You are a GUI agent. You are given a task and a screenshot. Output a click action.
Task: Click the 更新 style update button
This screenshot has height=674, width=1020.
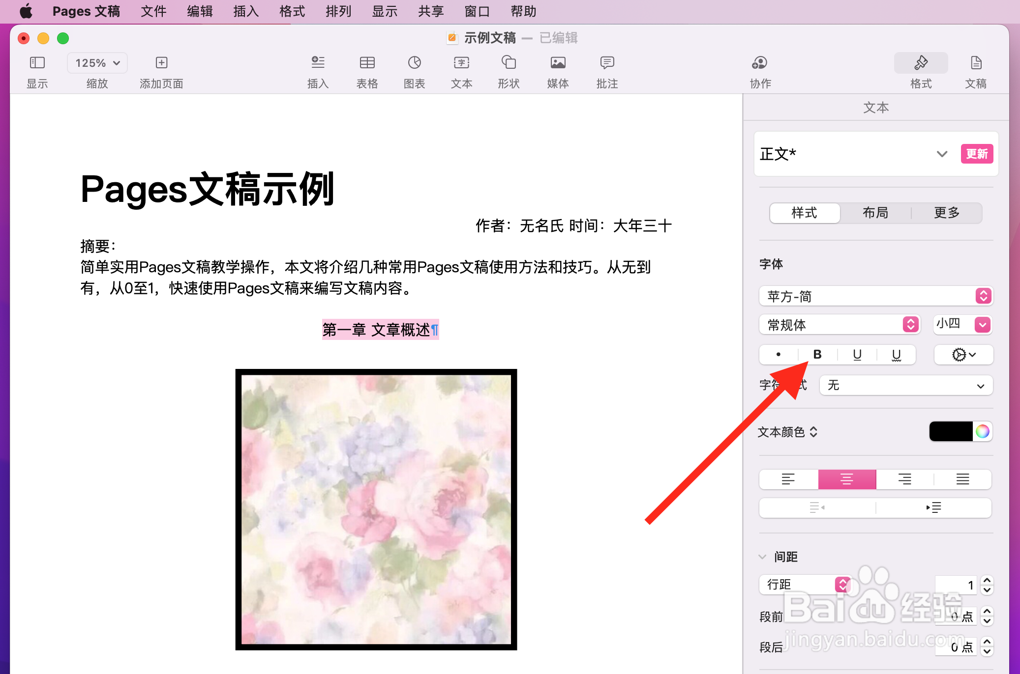977,154
